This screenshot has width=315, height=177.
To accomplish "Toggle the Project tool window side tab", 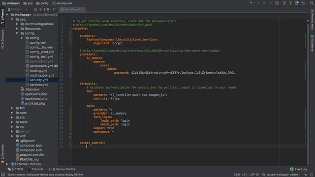I will [x=2, y=16].
